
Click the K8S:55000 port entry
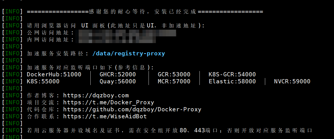(x=43, y=81)
